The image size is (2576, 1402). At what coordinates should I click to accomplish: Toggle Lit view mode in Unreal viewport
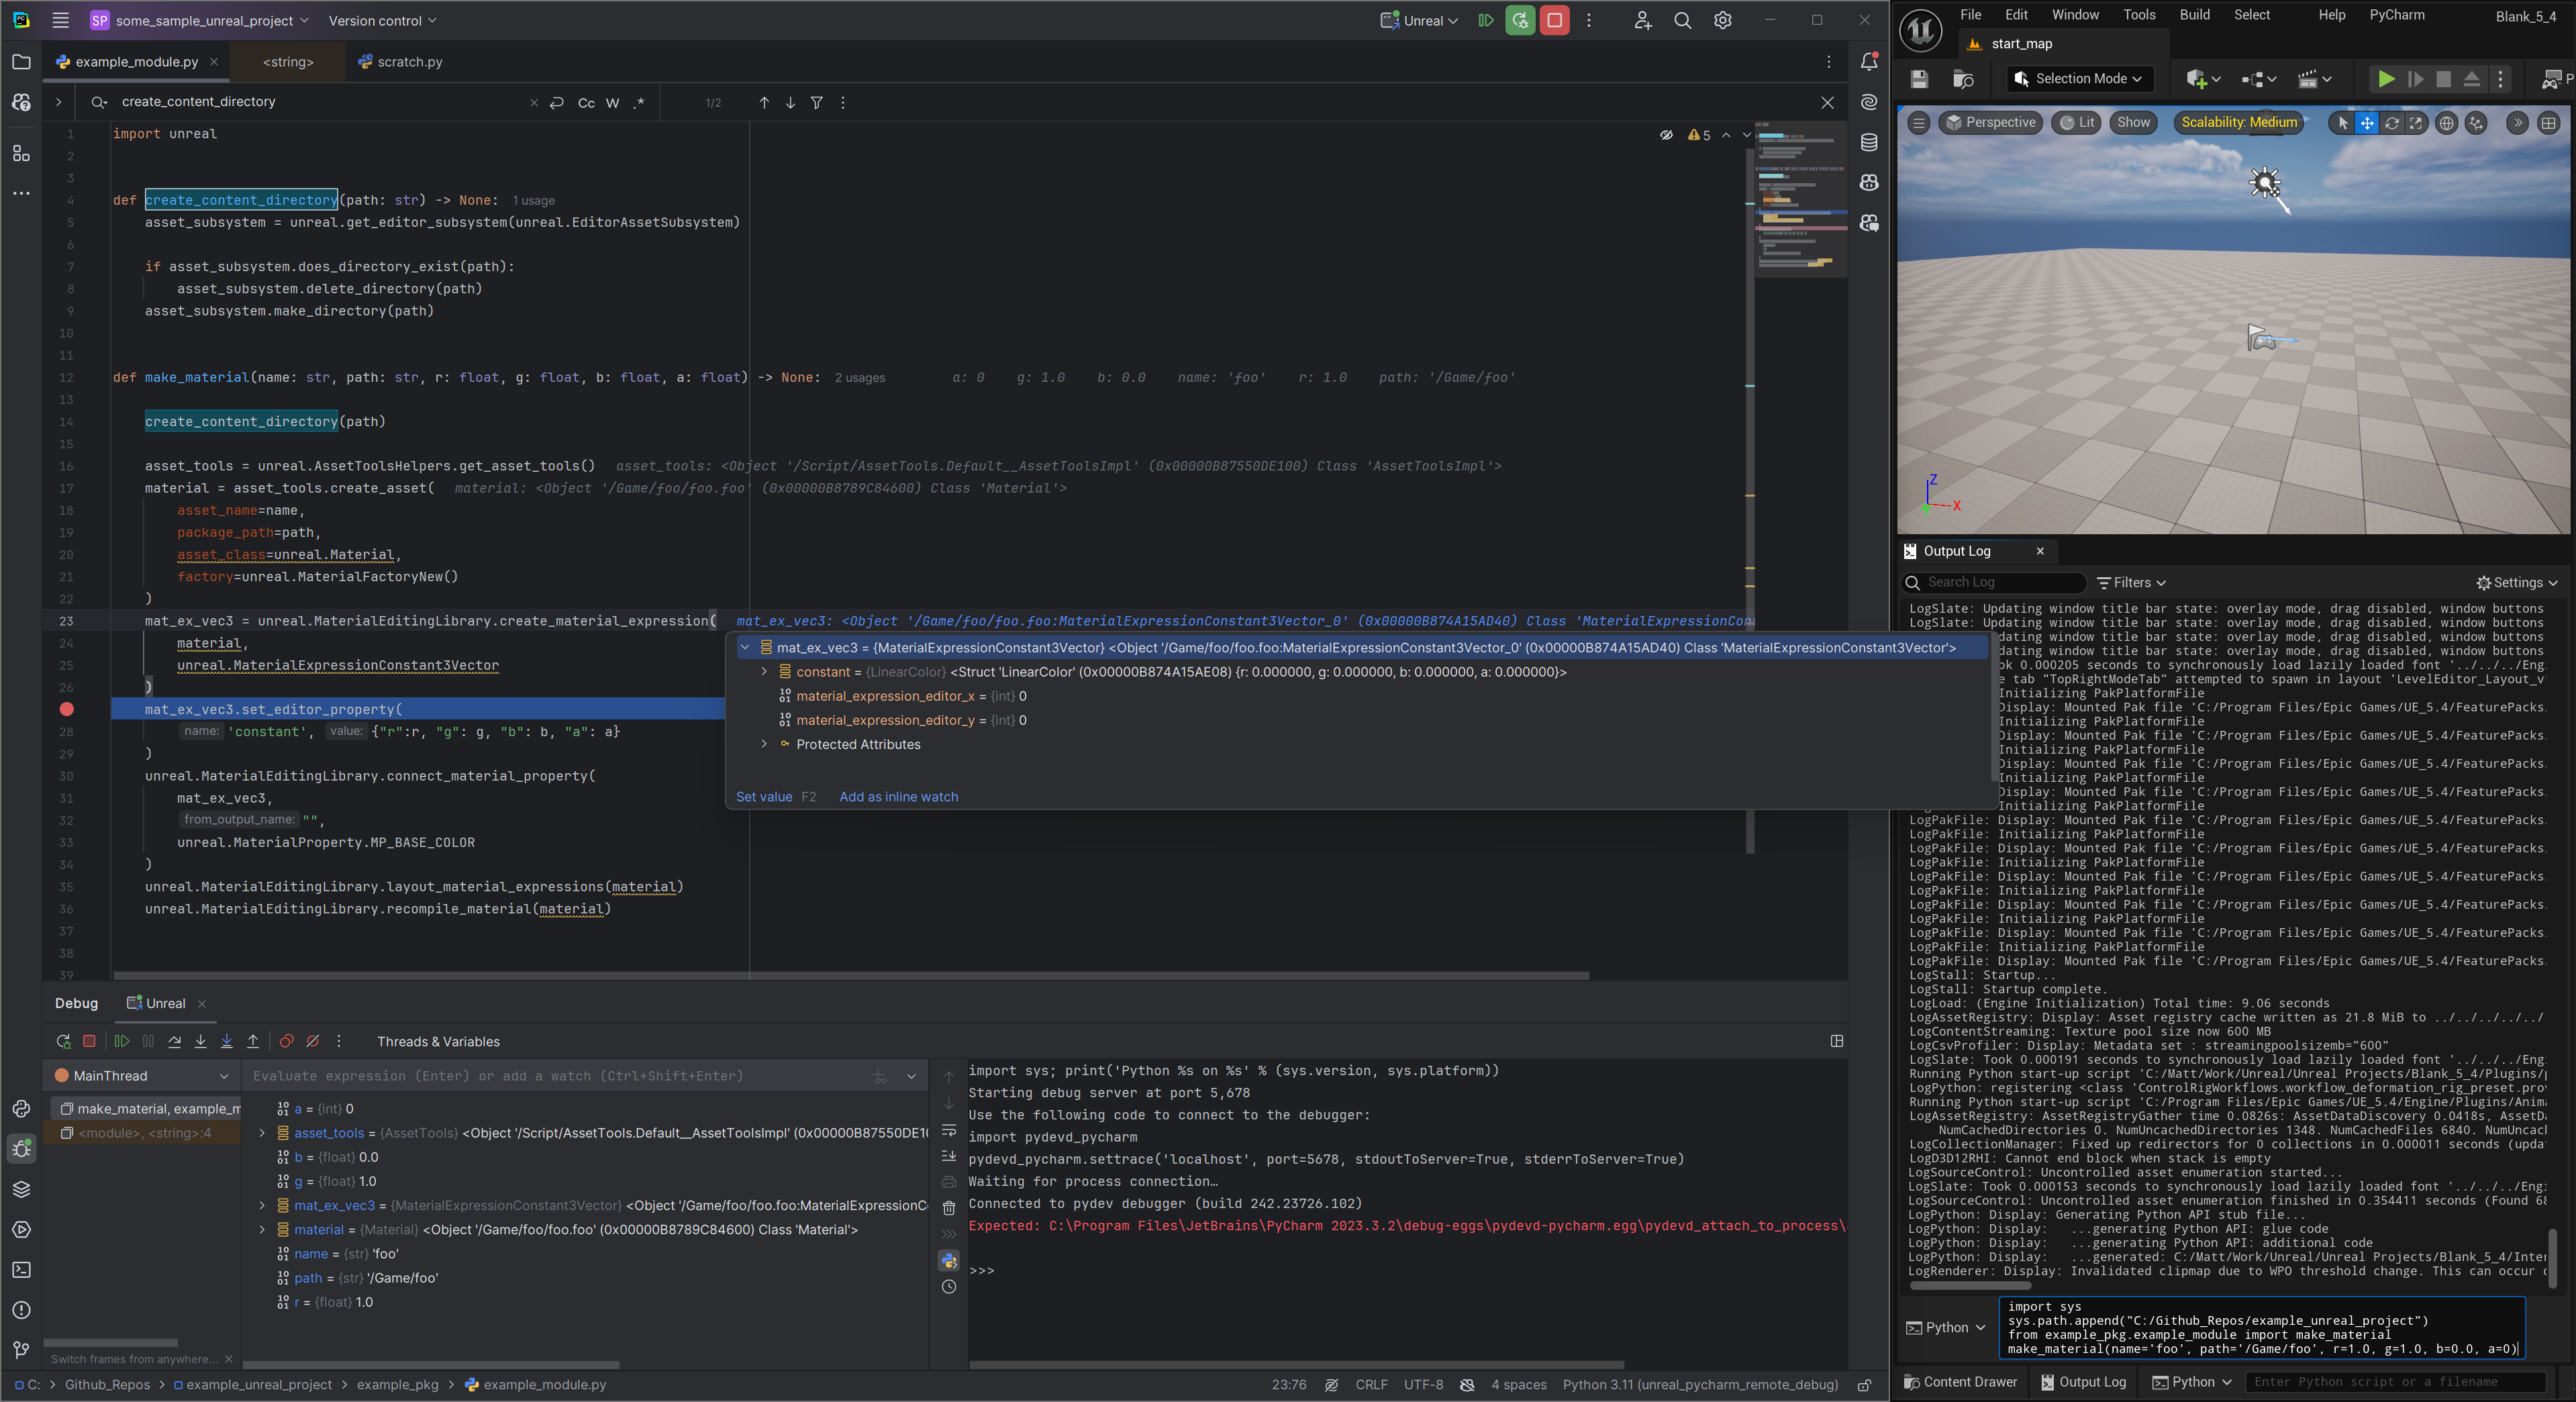coord(2076,123)
